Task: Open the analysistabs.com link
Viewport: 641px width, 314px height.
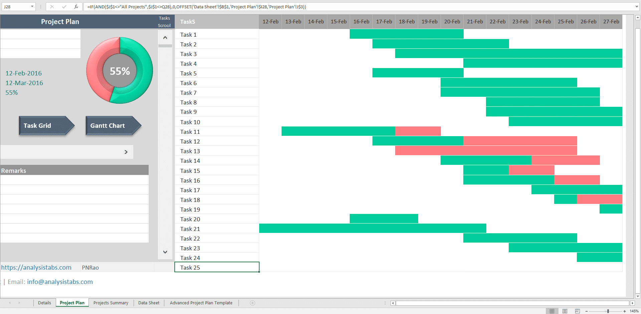Action: (x=36, y=267)
